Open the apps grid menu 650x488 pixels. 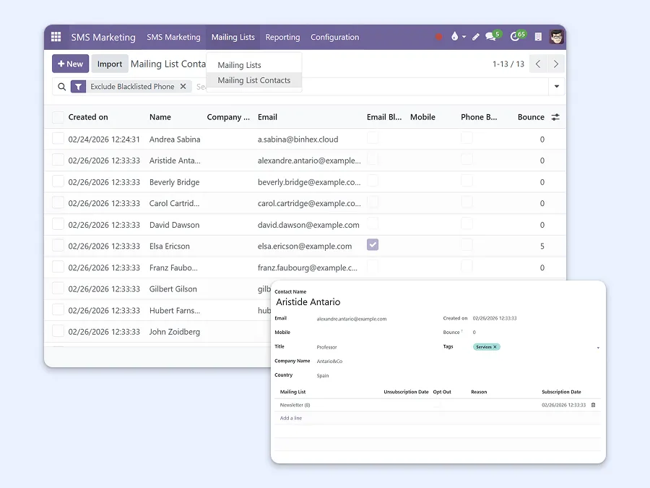(57, 37)
